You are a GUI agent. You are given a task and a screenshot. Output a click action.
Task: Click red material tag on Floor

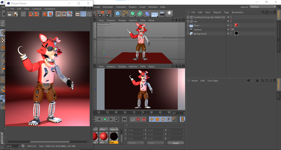(236, 25)
